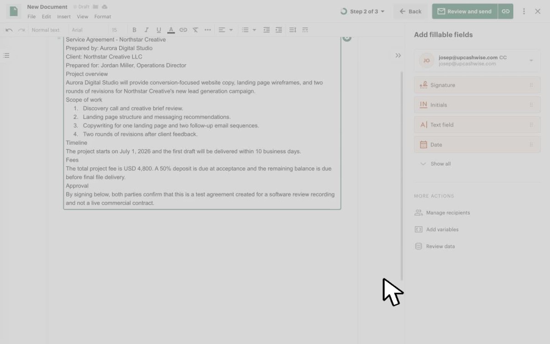550x344 pixels.
Task: Open Review data
Action: click(x=434, y=246)
